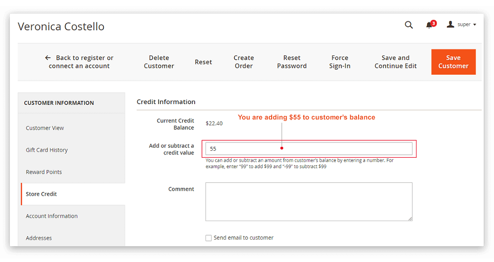Screen dimensions: 494x262
Task: Click Save and Continue Edit
Action: (x=396, y=62)
